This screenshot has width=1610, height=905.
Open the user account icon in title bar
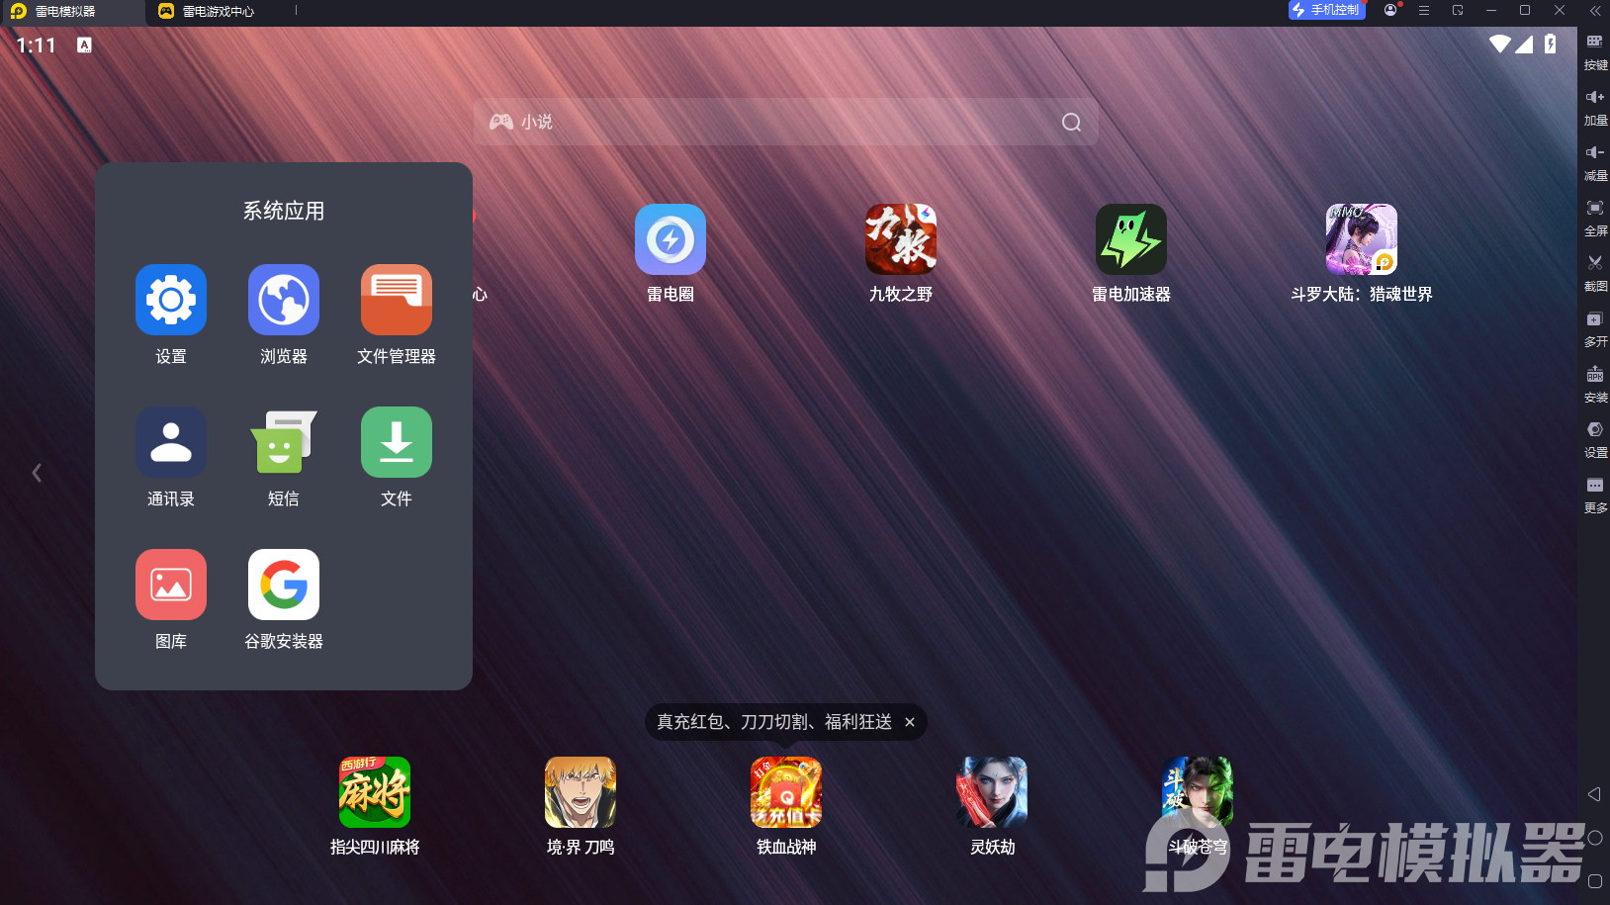[1391, 10]
